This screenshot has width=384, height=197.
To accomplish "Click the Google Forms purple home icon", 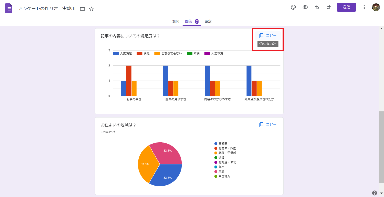I will pyautogui.click(x=8, y=8).
